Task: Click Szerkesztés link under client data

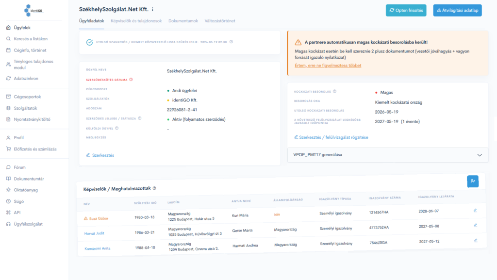Action: pos(100,155)
